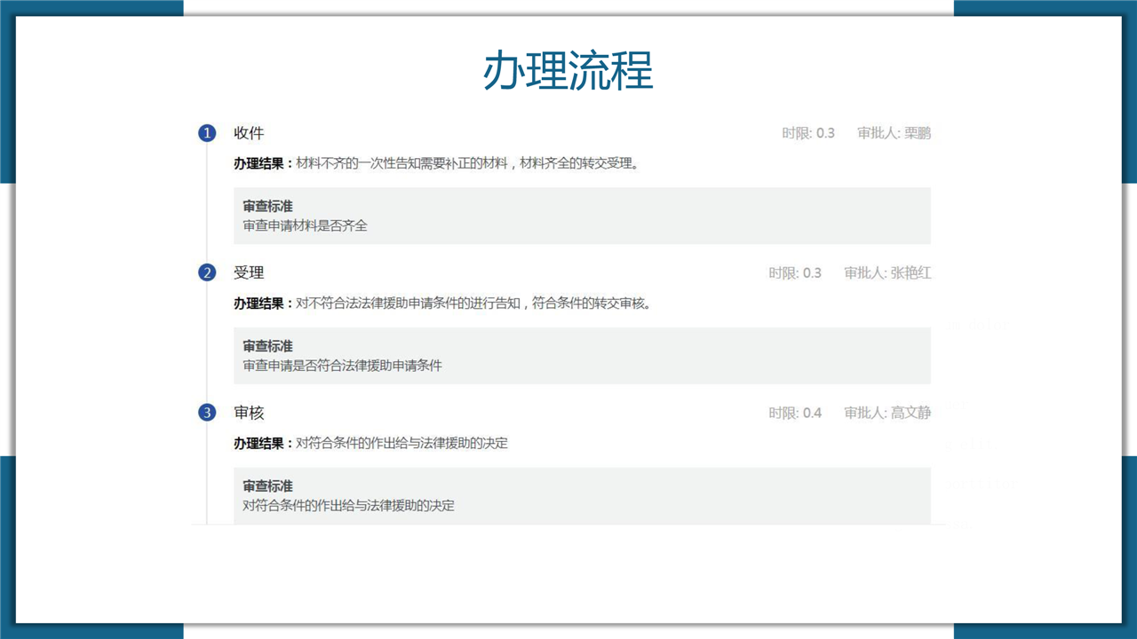Click approver name 审批人: 栗鹏
The height and width of the screenshot is (639, 1137).
tap(894, 133)
